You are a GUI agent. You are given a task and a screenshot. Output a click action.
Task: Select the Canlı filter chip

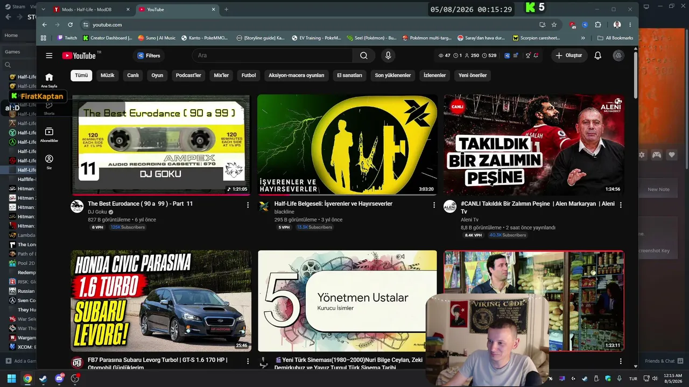coord(133,75)
